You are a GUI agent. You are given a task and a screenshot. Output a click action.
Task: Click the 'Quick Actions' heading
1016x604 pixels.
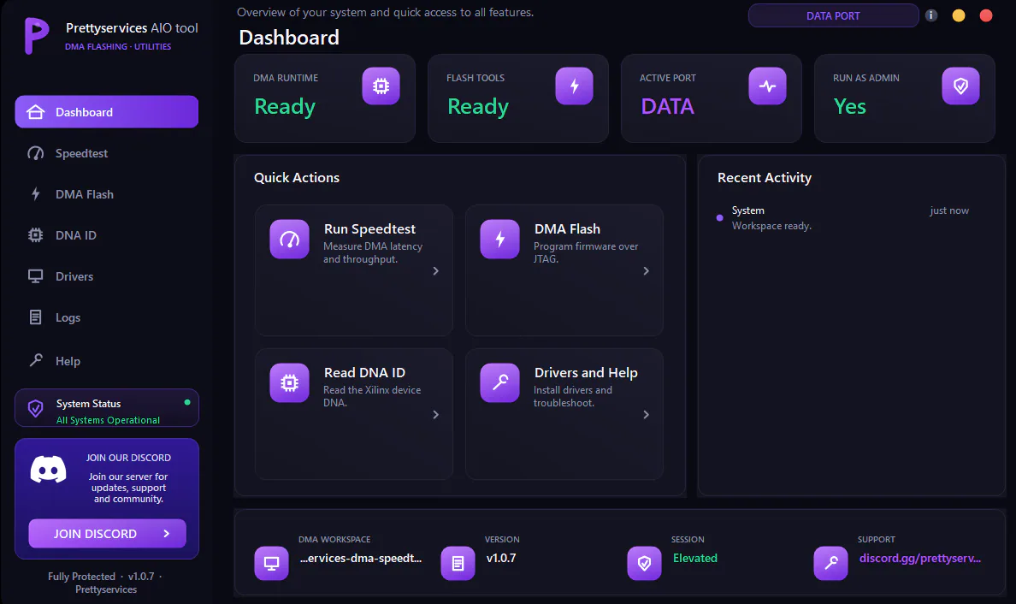297,178
